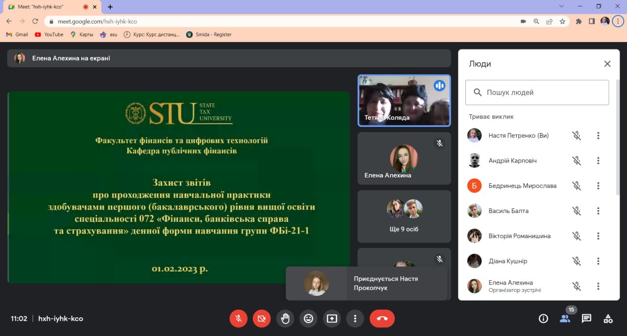Click the Пошук людей search field

[537, 93]
